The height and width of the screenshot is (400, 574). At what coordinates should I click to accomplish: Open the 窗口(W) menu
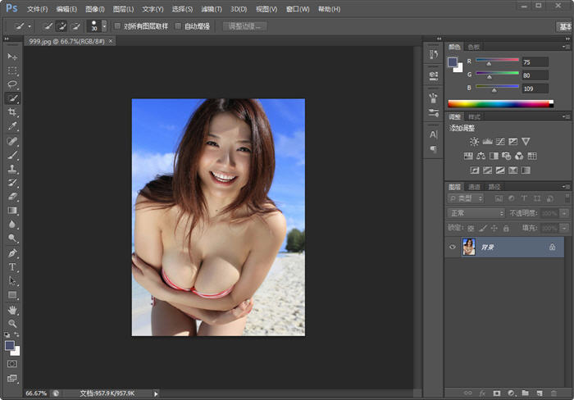pyautogui.click(x=298, y=9)
